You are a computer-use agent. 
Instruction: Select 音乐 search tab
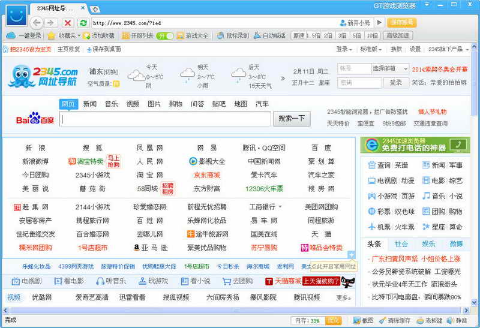111,104
